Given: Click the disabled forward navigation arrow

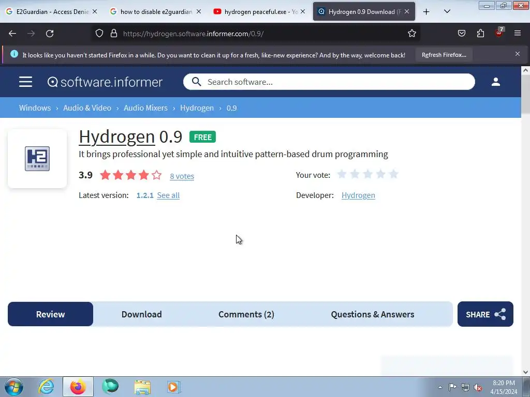Looking at the screenshot, I should point(31,34).
